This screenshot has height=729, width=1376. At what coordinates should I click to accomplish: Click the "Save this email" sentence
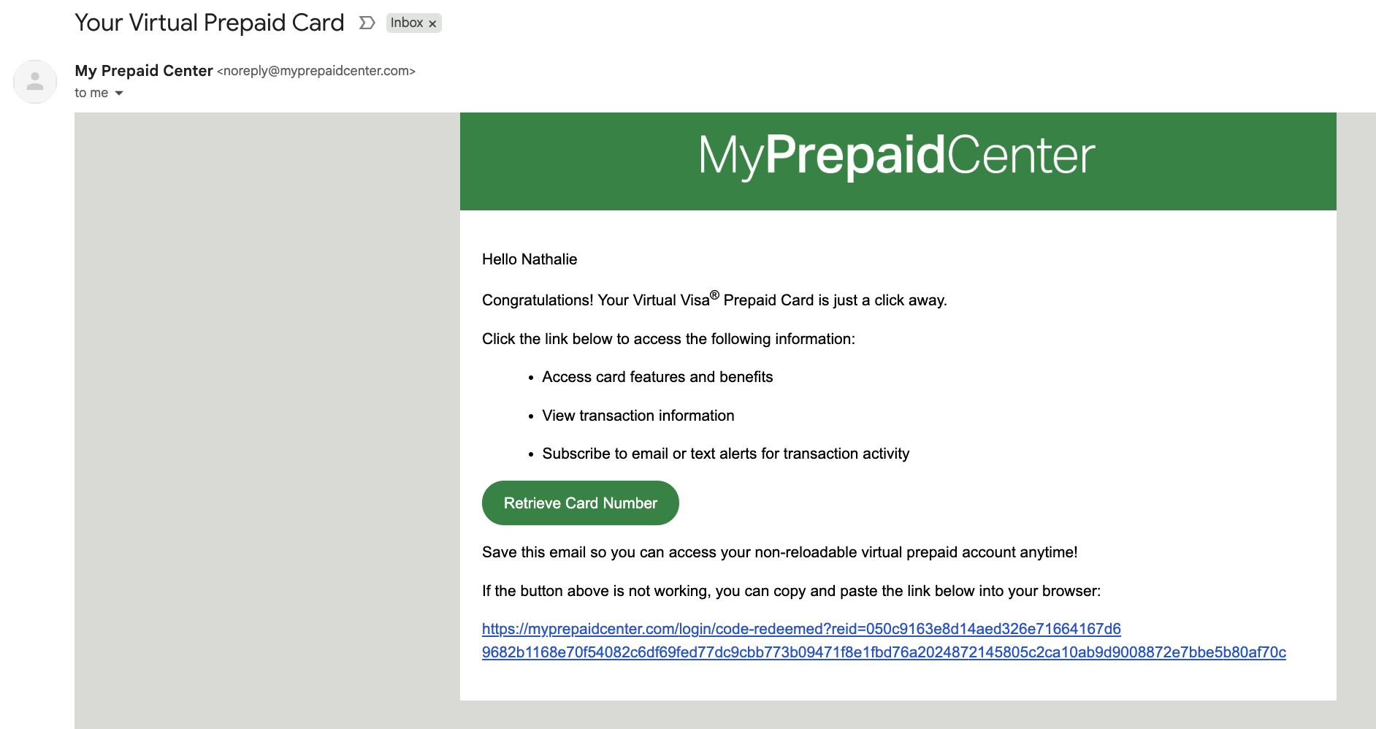779,552
